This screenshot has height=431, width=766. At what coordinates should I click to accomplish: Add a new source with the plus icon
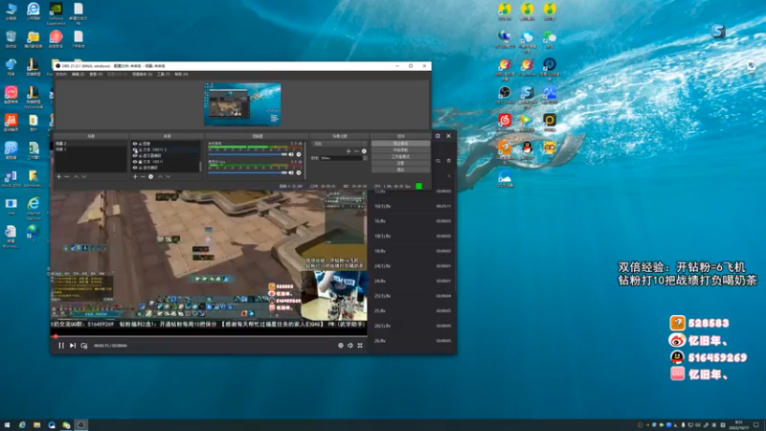coord(135,177)
